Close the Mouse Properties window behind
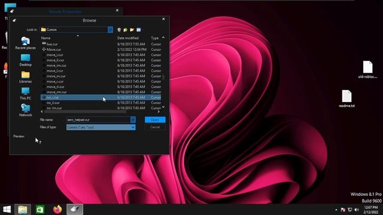 click(117, 10)
